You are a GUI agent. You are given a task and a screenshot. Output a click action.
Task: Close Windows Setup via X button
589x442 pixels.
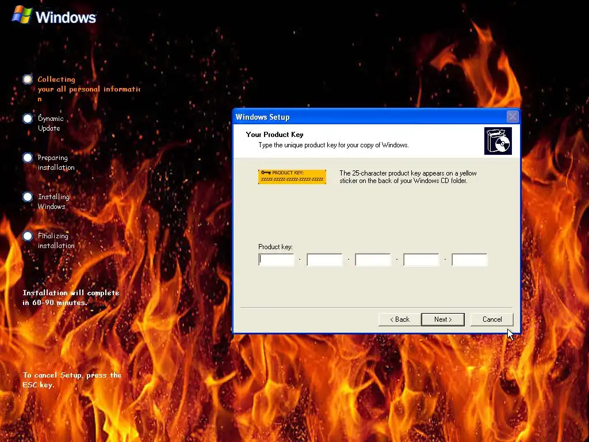point(512,116)
